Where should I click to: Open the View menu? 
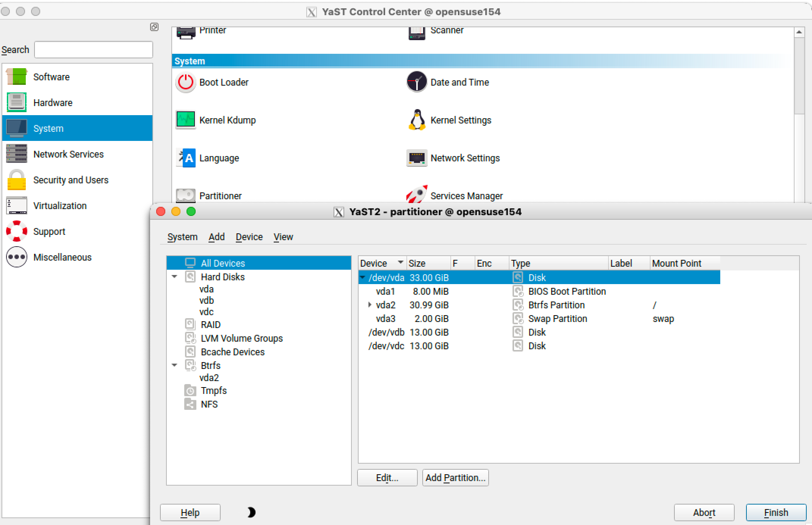click(x=283, y=237)
